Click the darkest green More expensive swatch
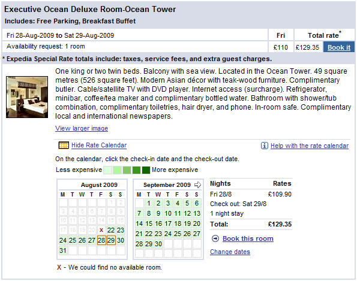 (146, 170)
